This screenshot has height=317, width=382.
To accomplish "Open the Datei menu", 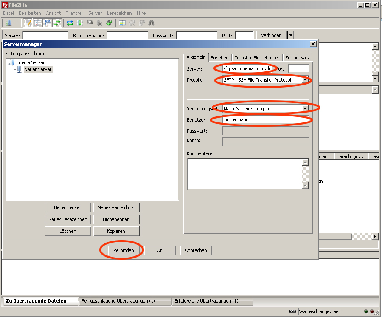I will (8, 13).
